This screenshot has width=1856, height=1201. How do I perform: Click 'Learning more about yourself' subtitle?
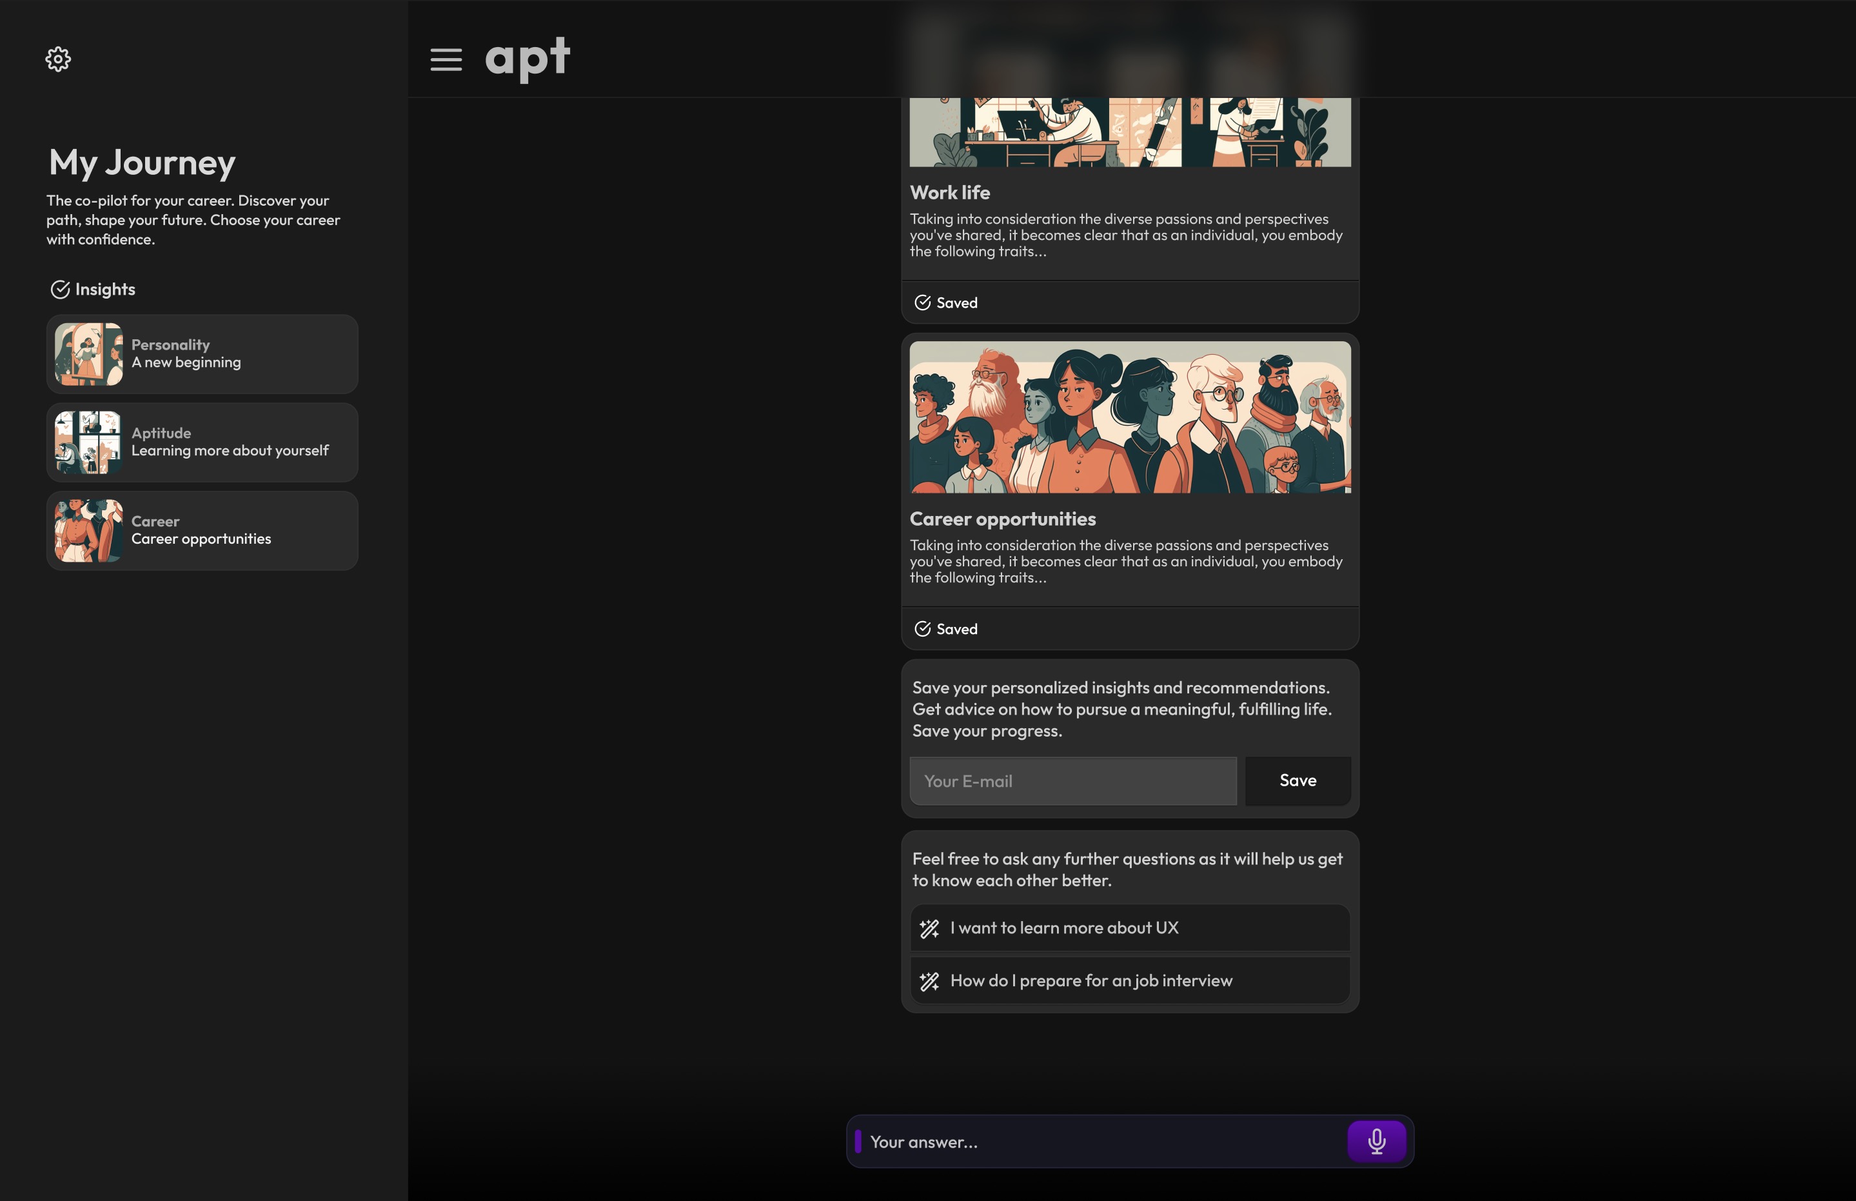pos(230,451)
